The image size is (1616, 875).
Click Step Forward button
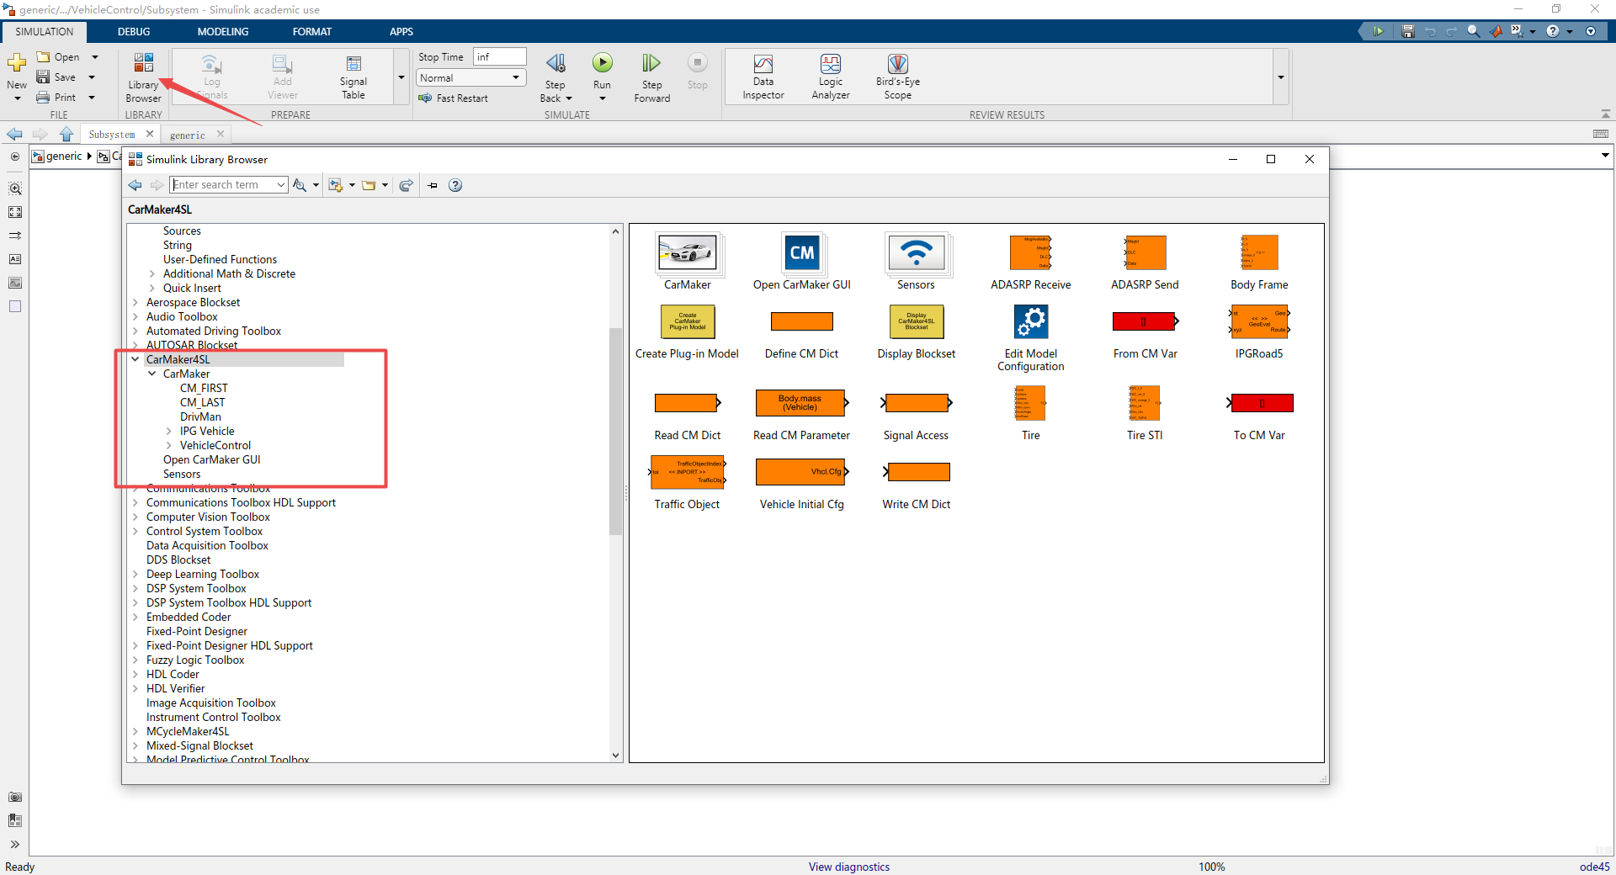[652, 77]
